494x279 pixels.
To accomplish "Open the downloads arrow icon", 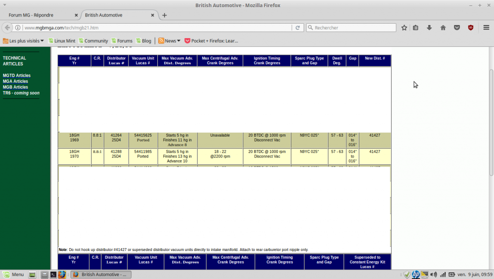I will (x=429, y=28).
